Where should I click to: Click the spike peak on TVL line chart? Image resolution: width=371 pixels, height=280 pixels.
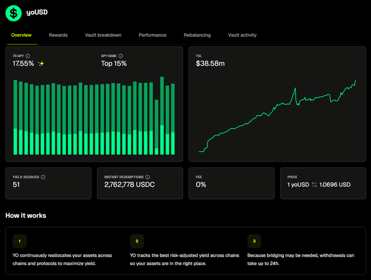coord(295,88)
